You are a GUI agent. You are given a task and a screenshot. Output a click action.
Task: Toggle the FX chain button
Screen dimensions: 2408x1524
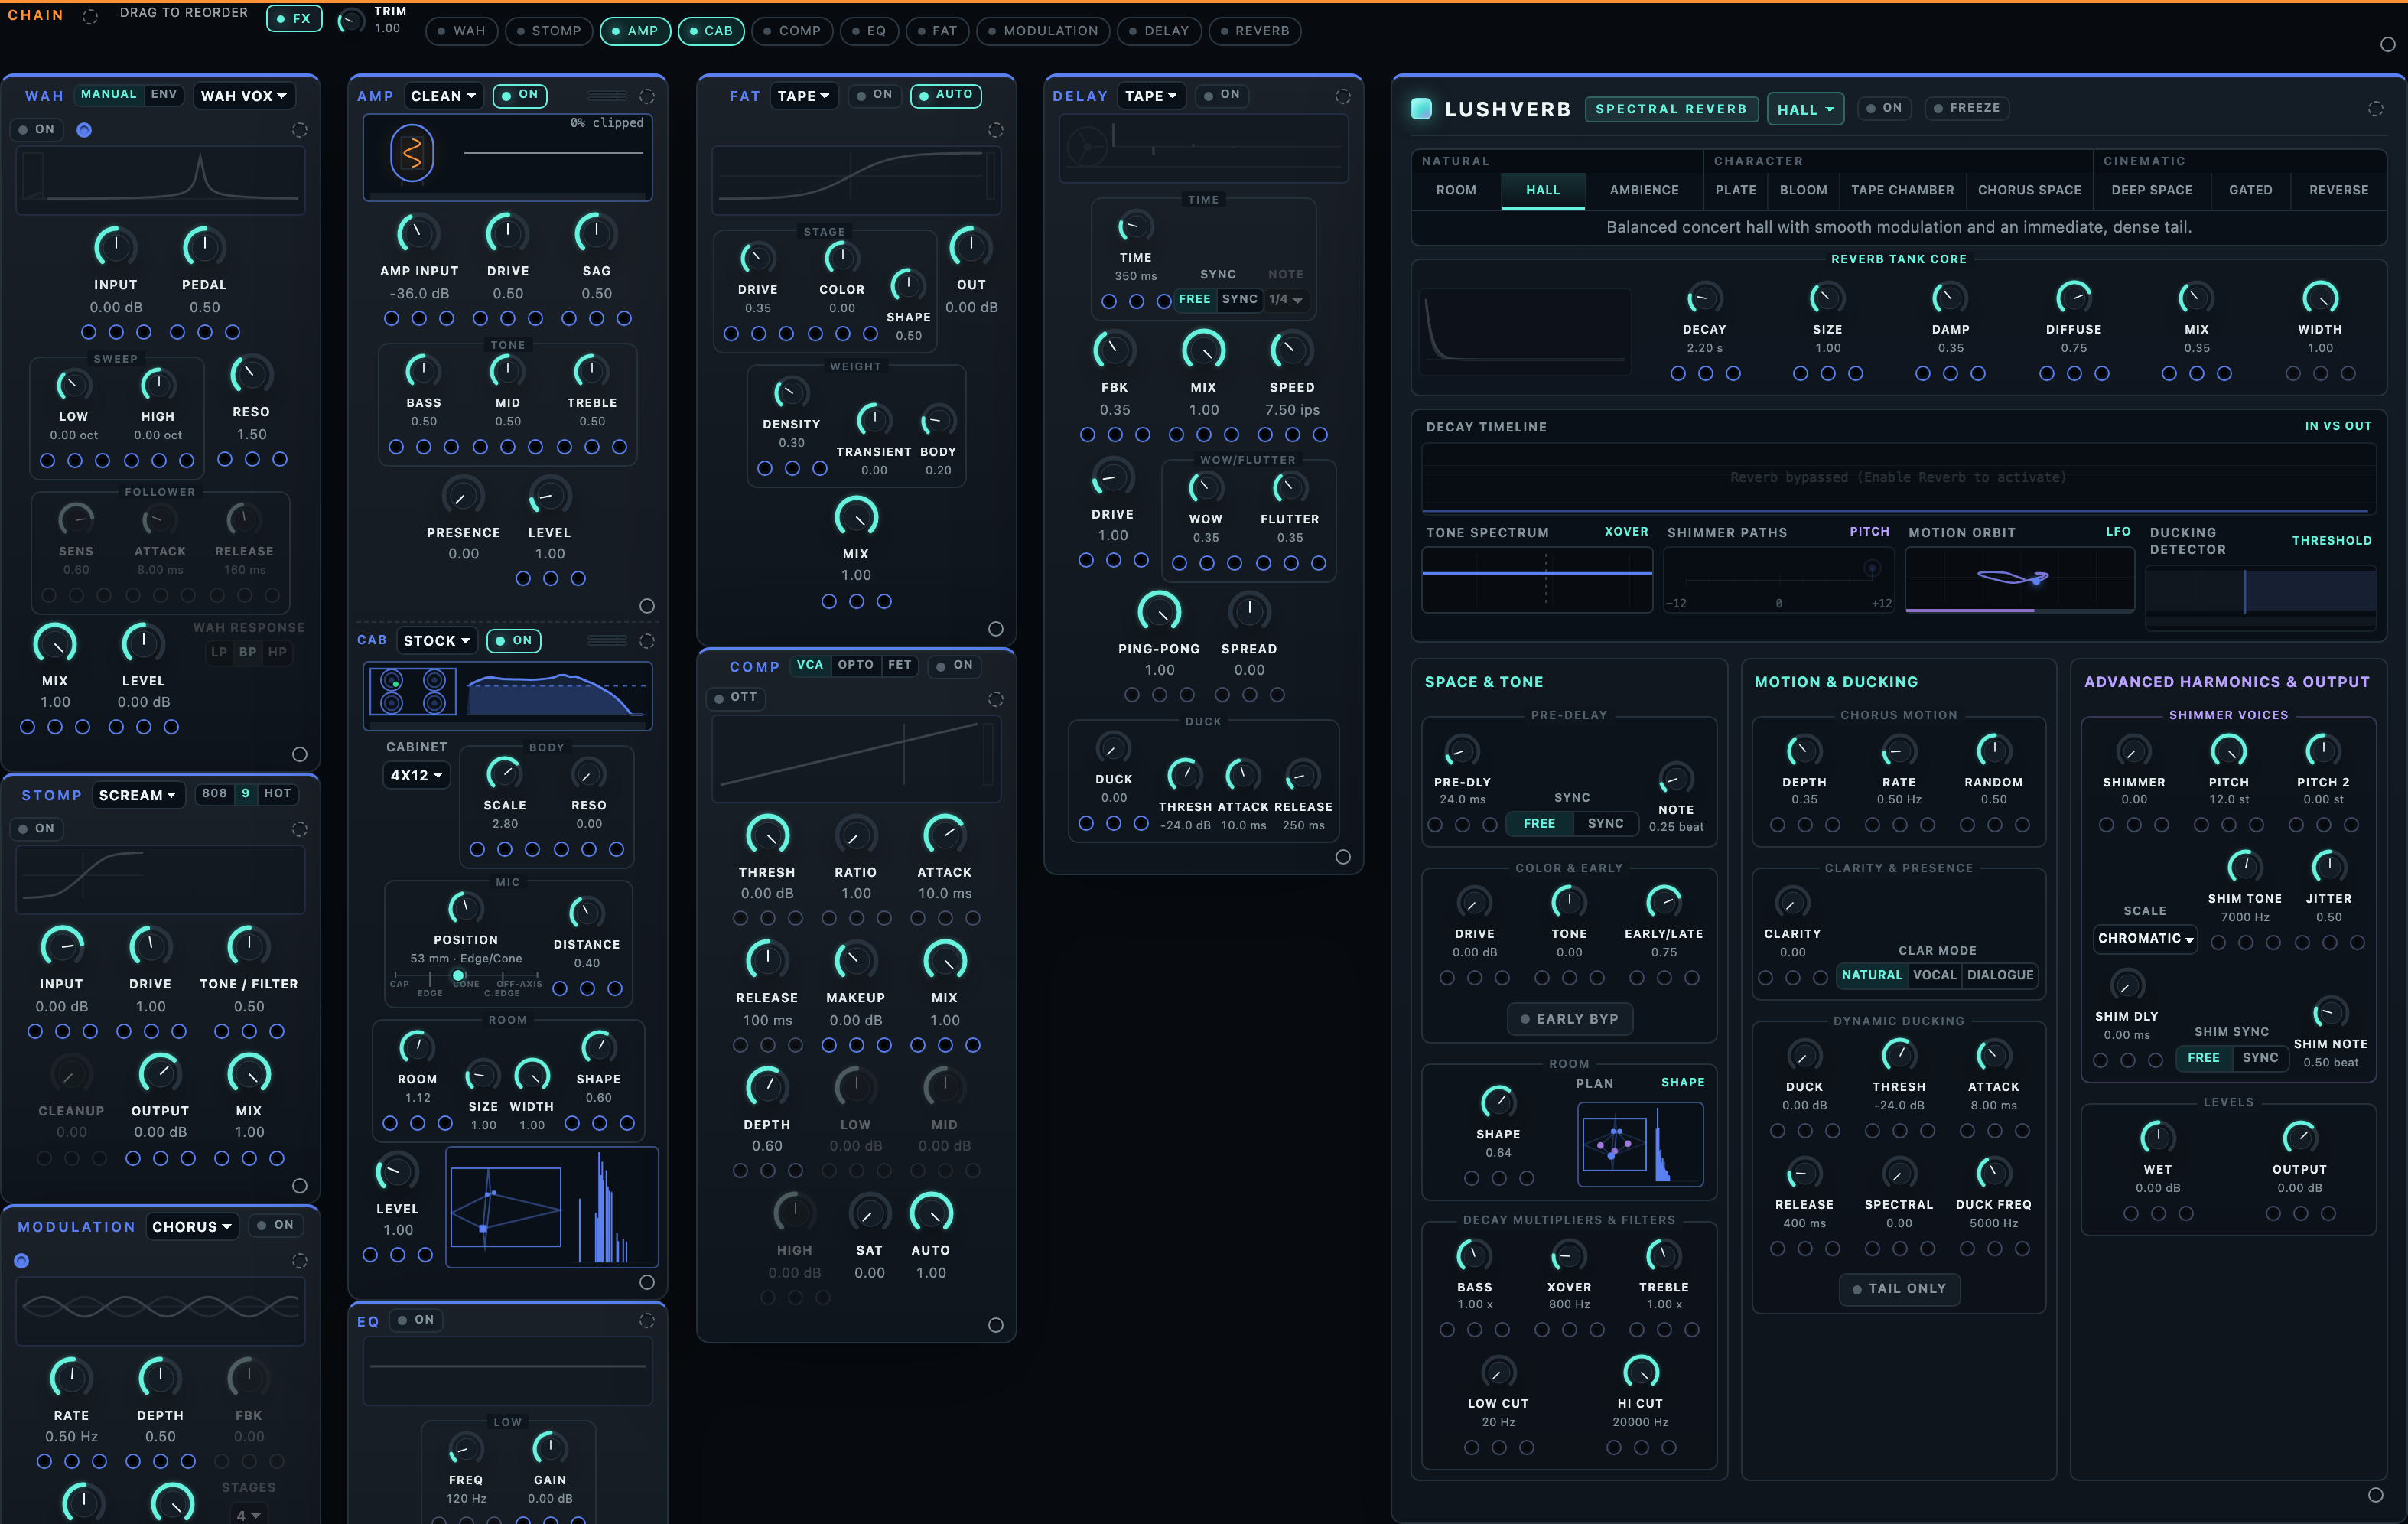pyautogui.click(x=294, y=19)
